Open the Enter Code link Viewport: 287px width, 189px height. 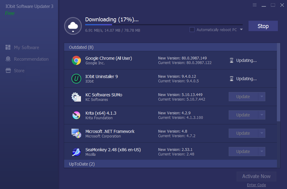pos(256,185)
